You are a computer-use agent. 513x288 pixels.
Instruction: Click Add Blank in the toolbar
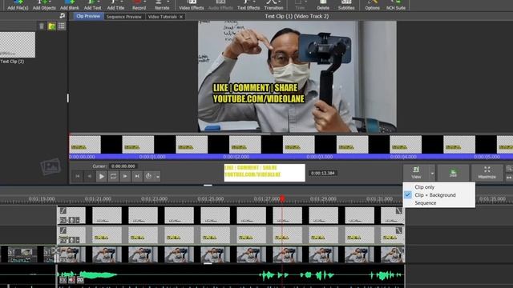70,6
